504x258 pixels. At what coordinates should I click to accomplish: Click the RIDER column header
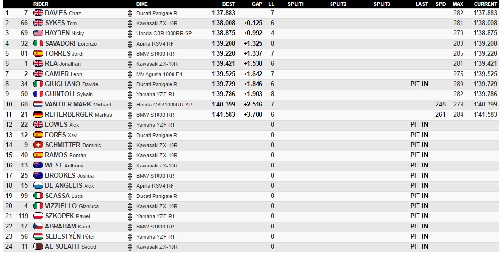41,4
